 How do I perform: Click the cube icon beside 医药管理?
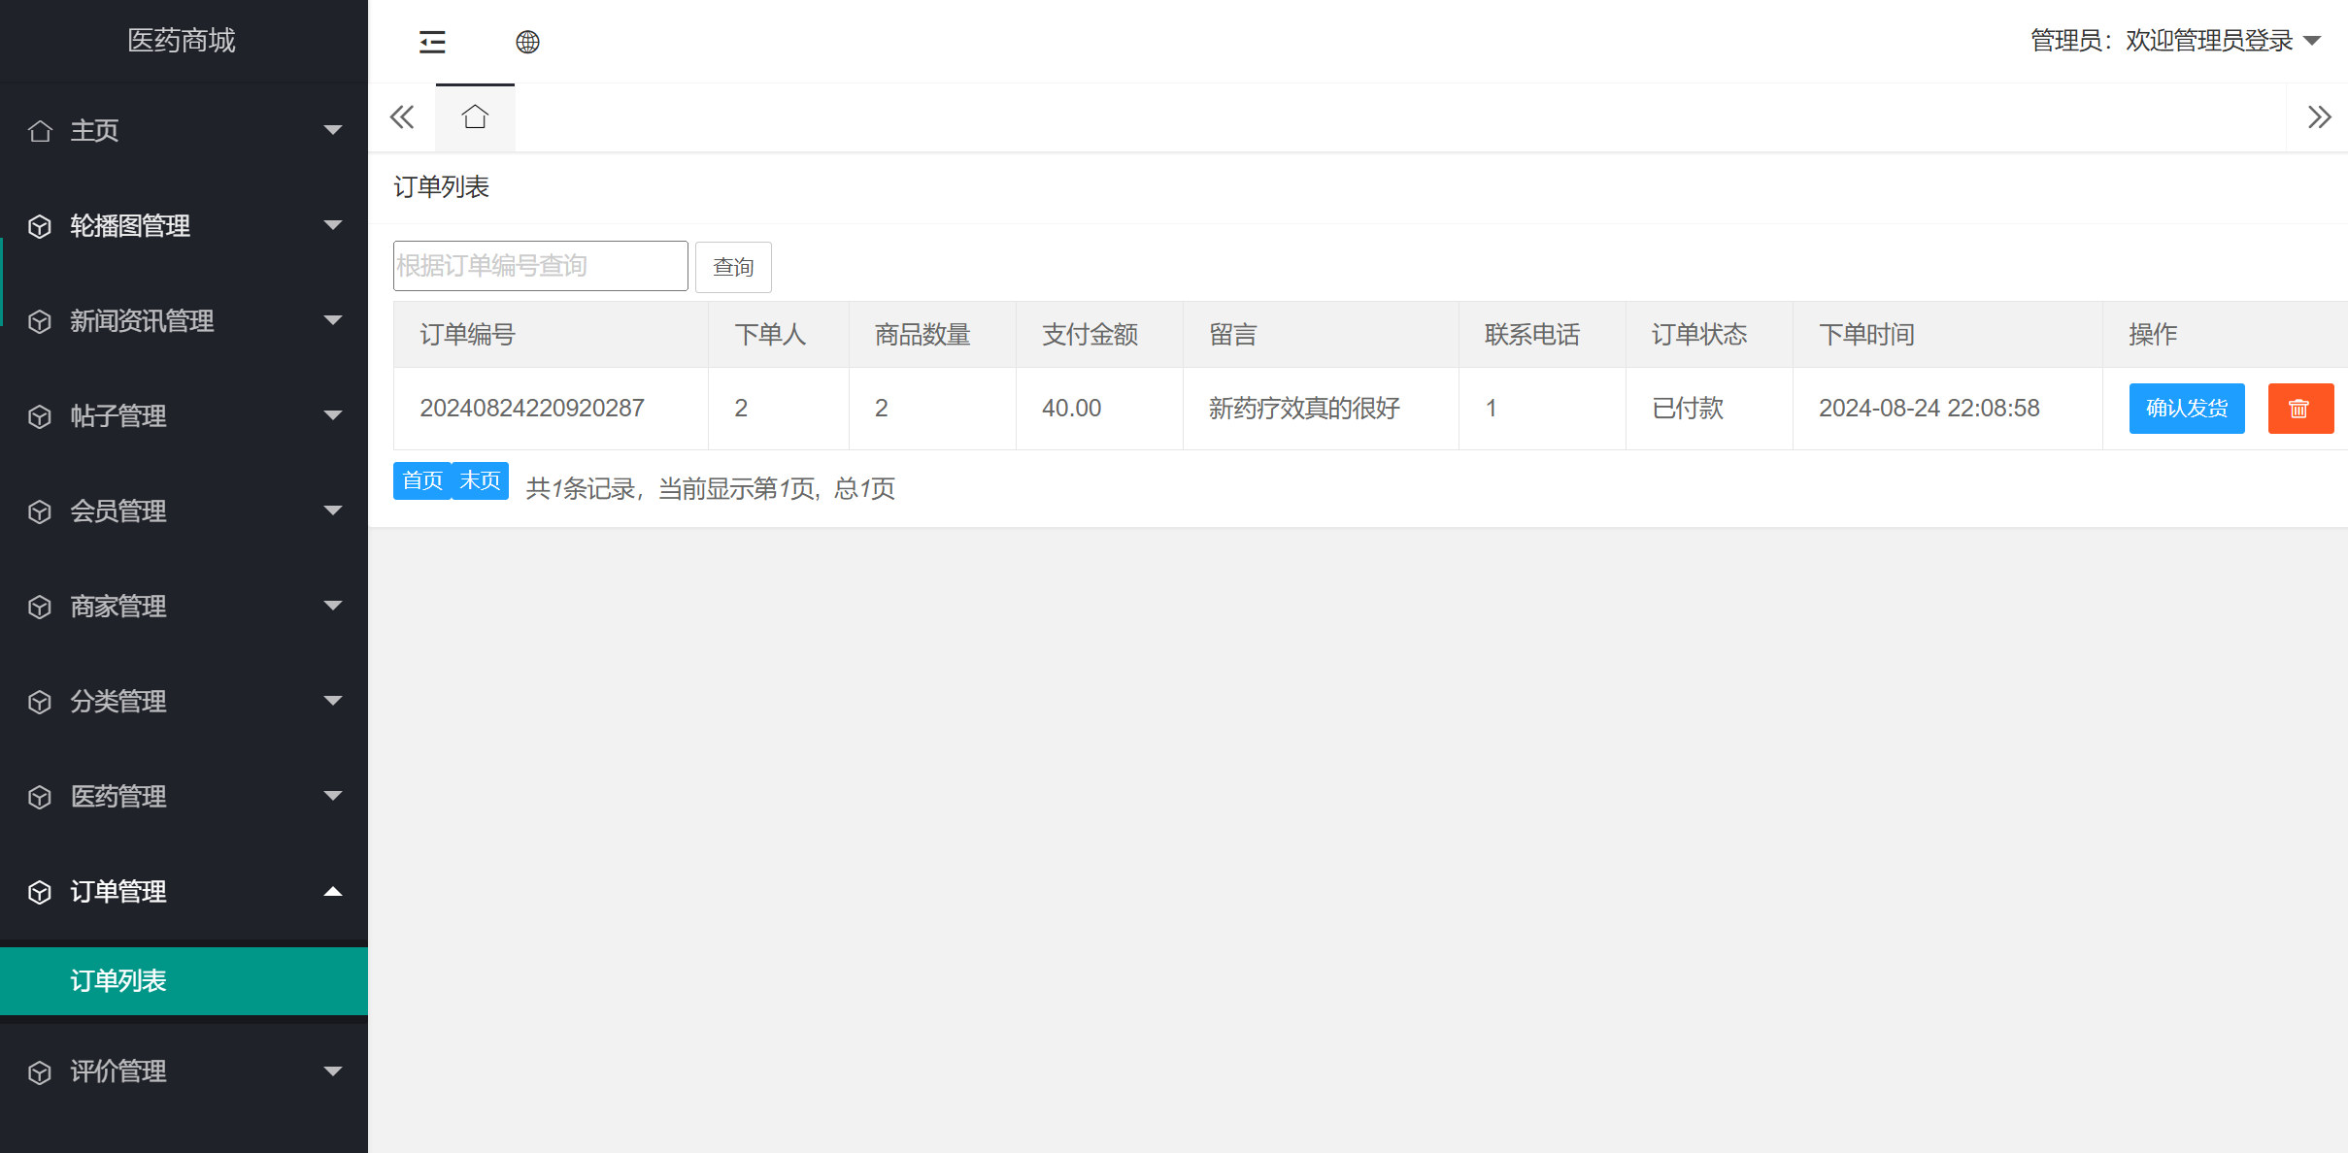(x=40, y=797)
